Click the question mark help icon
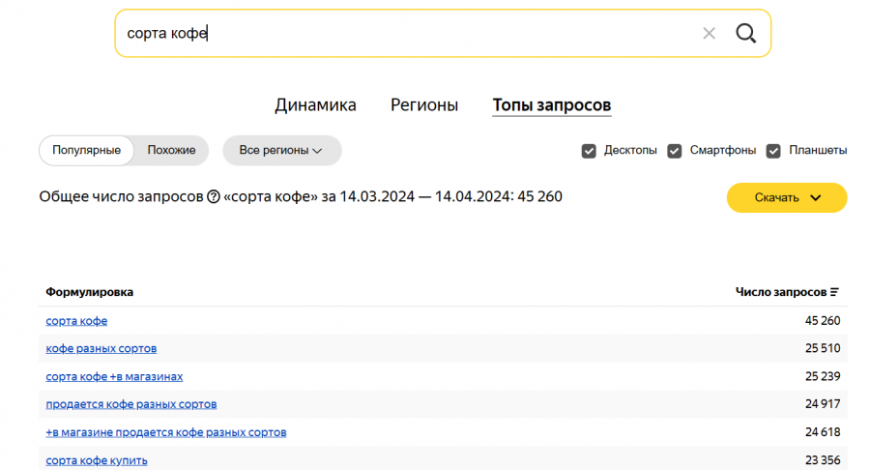 point(214,197)
